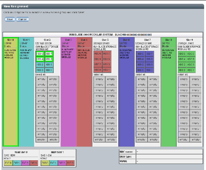
Task: Click the Disk type value field
Action: pos(169,157)
